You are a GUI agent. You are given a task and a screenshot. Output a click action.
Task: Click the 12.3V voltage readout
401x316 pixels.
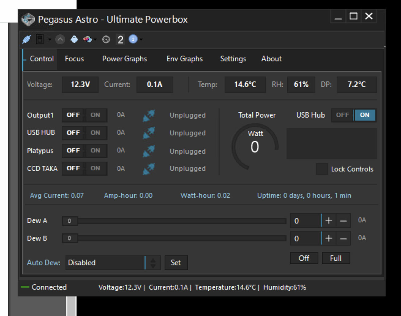80,85
